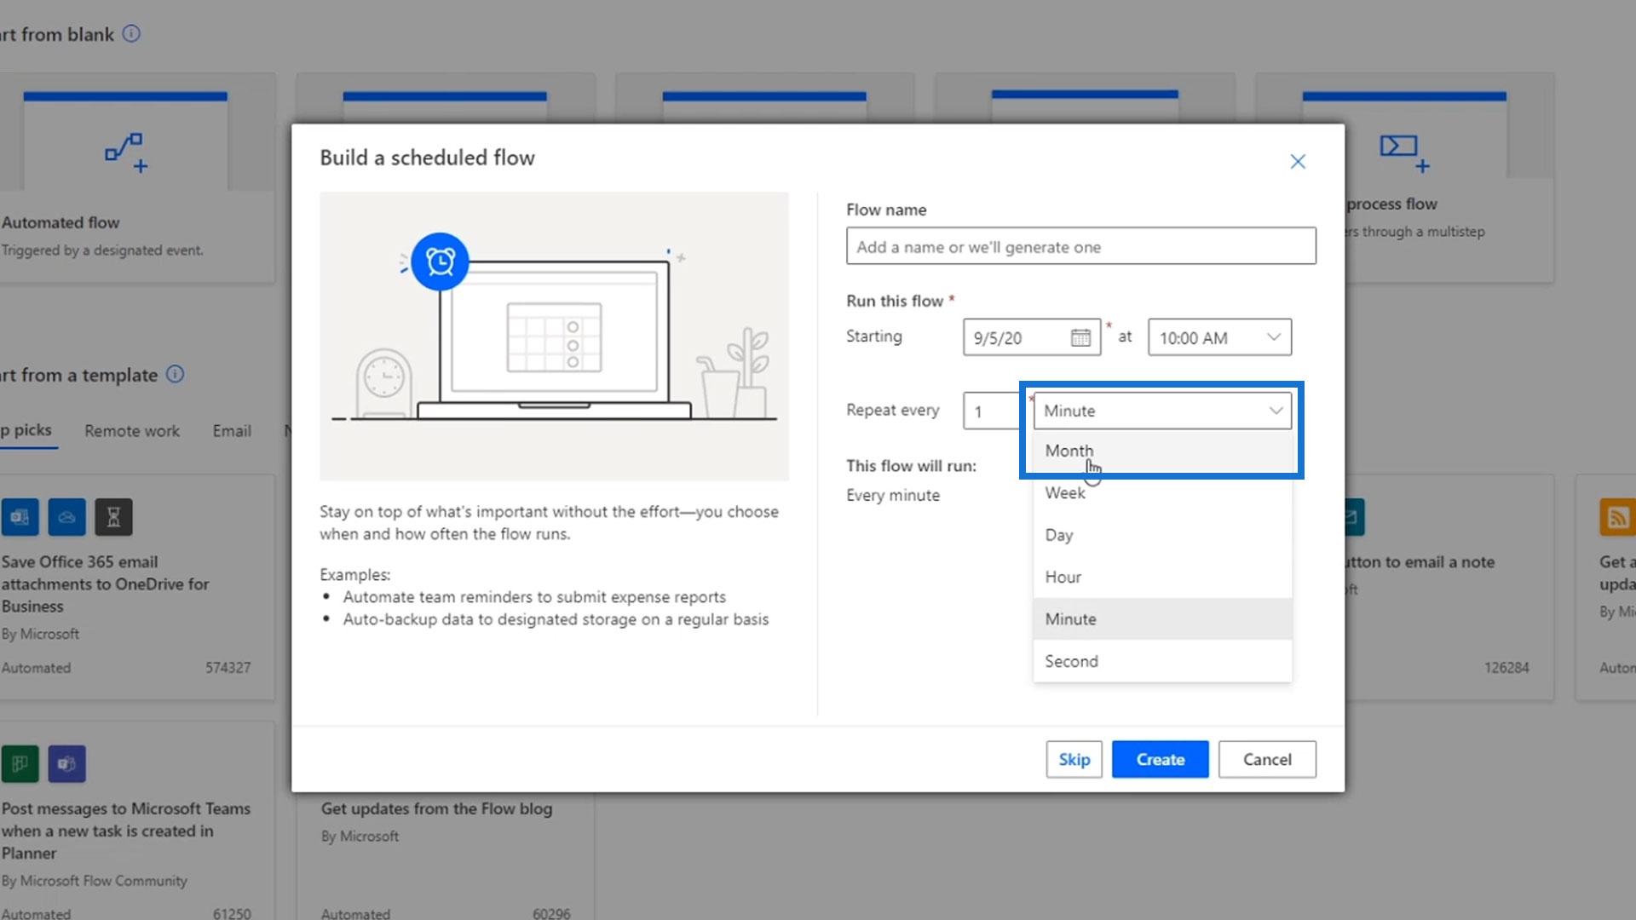Image resolution: width=1636 pixels, height=920 pixels.
Task: Select Month from the frequency list
Action: (x=1069, y=451)
